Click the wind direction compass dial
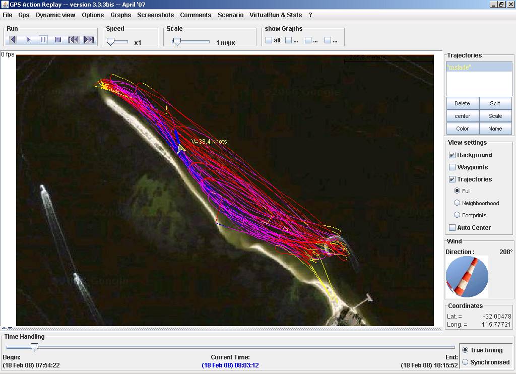 467,277
